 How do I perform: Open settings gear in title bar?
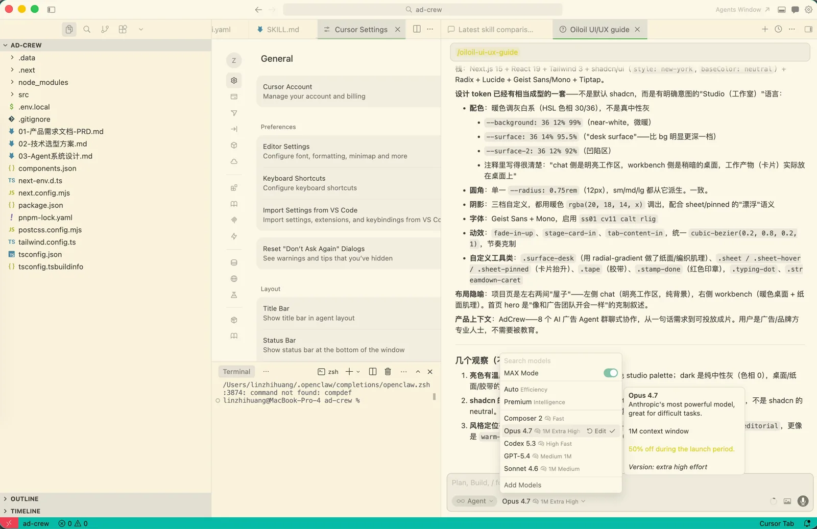coord(809,9)
